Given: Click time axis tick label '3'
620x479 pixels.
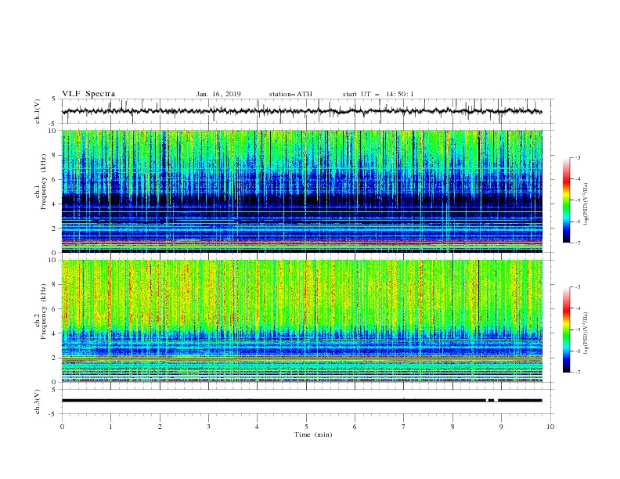Looking at the screenshot, I should tap(208, 427).
